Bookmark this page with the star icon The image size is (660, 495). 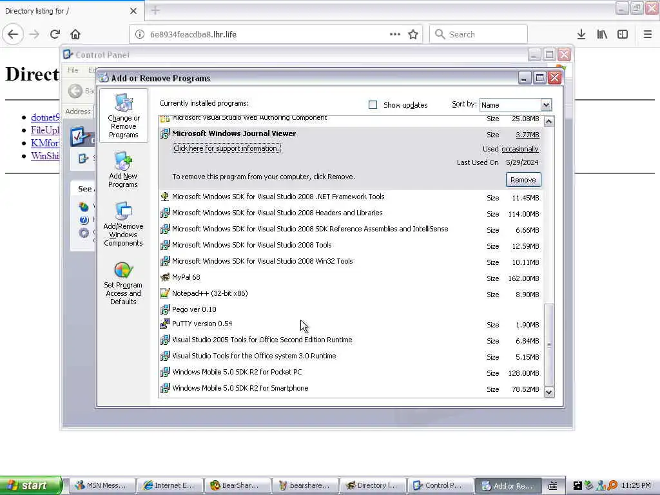pyautogui.click(x=413, y=34)
